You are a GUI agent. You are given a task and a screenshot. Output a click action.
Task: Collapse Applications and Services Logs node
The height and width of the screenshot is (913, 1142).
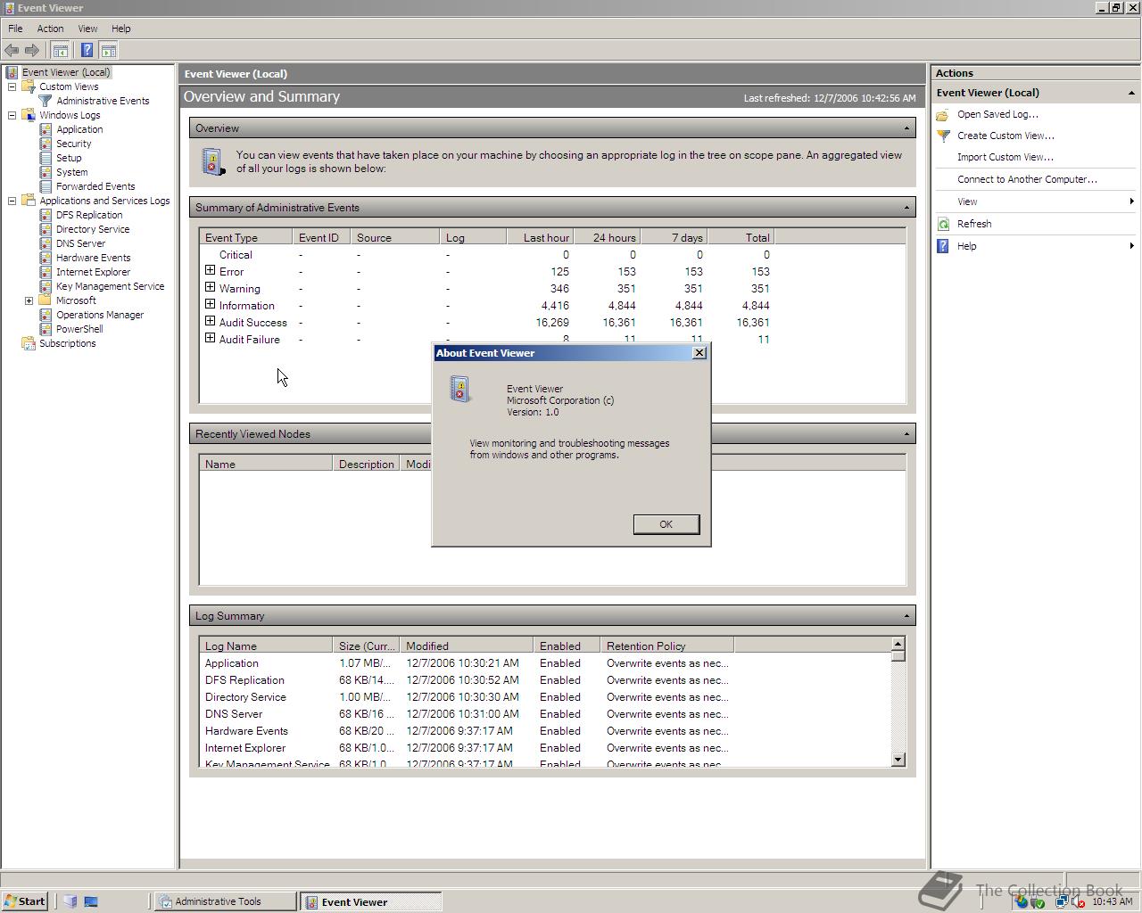point(12,201)
